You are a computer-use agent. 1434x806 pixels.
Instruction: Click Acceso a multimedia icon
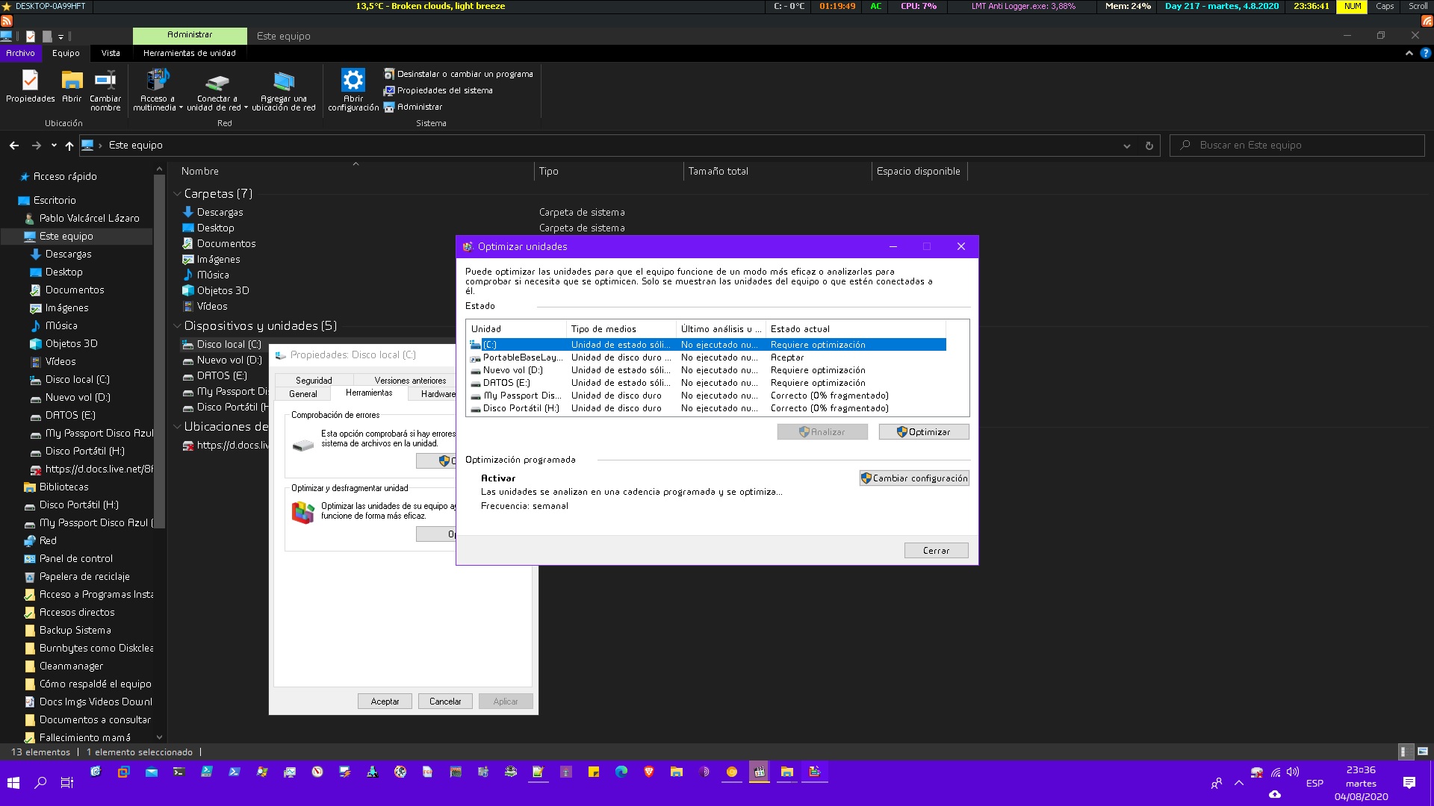(x=158, y=81)
